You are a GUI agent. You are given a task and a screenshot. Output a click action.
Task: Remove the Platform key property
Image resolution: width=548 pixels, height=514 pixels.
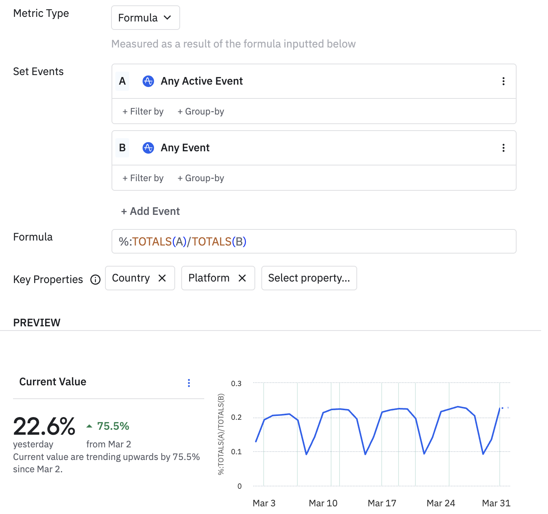(242, 278)
